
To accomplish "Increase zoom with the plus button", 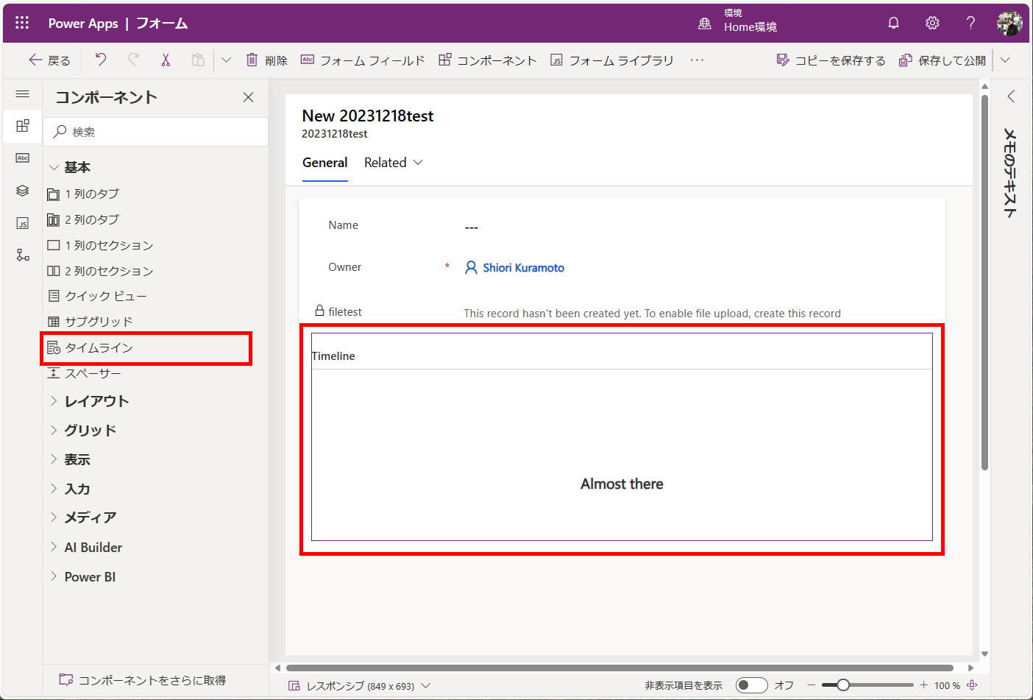I will pyautogui.click(x=923, y=685).
